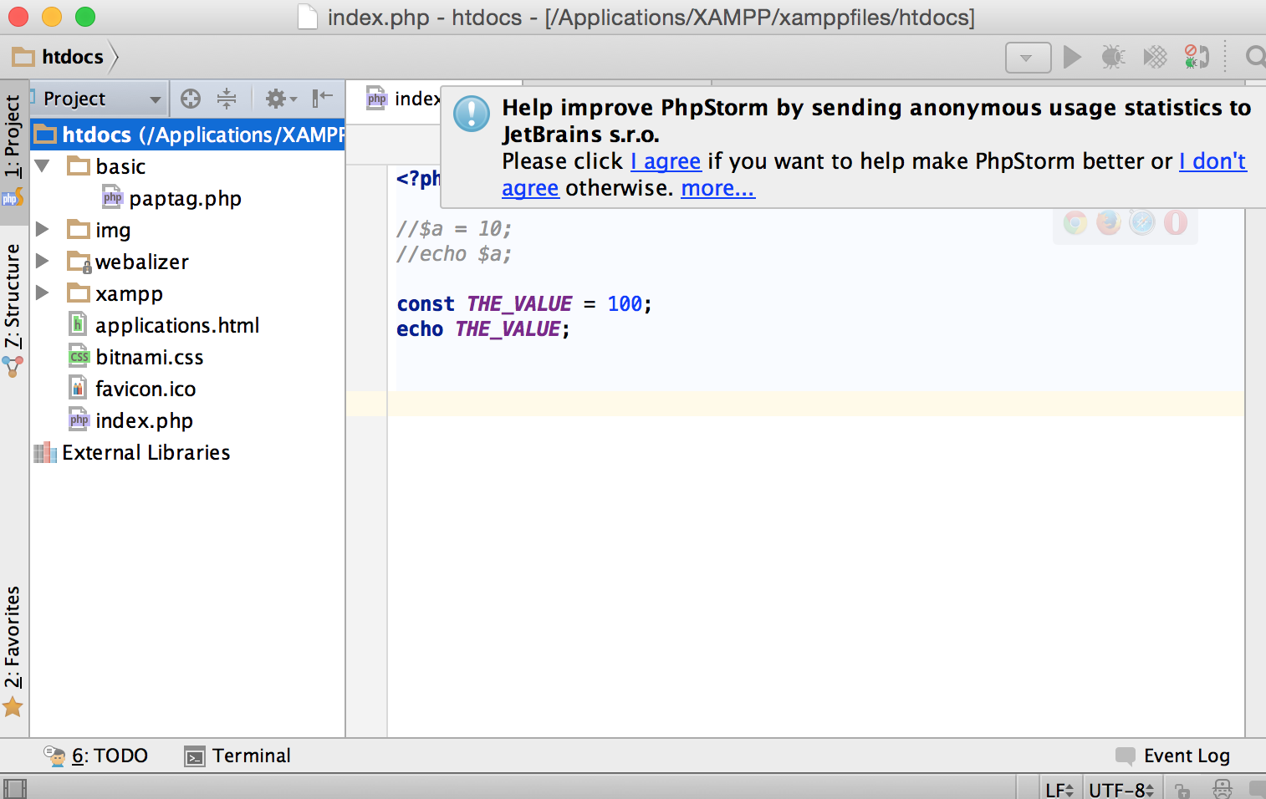Click the //echo $a; comment line
This screenshot has height=799, width=1266.
tap(453, 254)
